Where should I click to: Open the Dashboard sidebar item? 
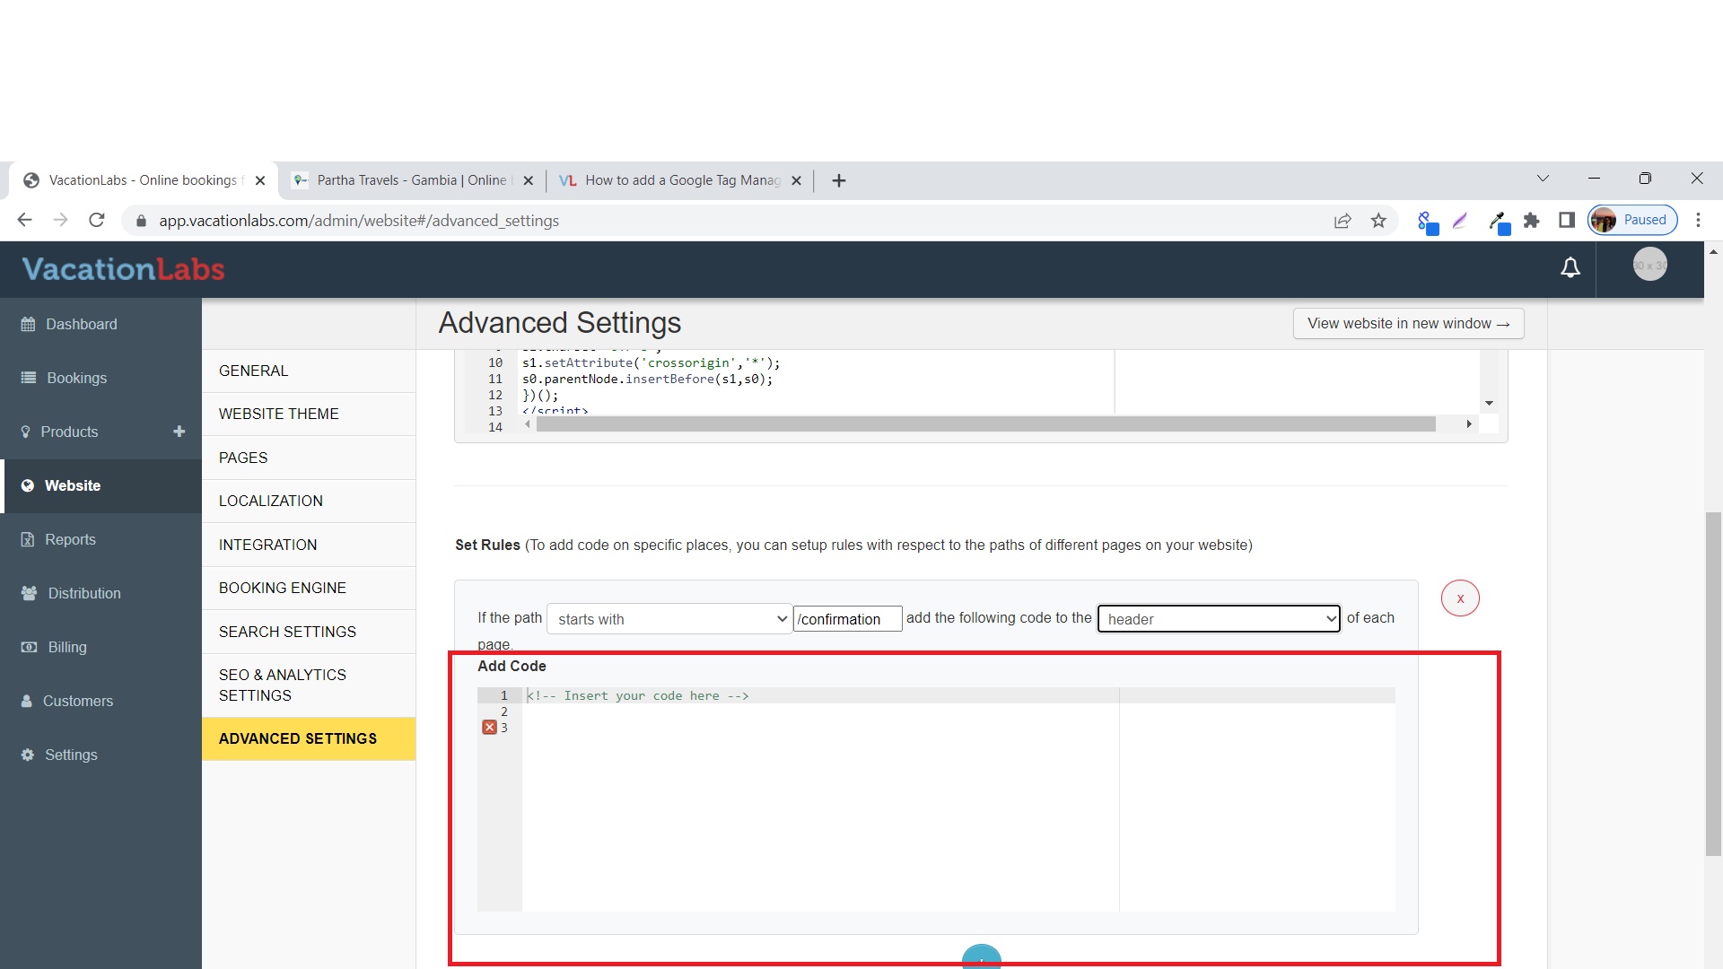click(81, 324)
